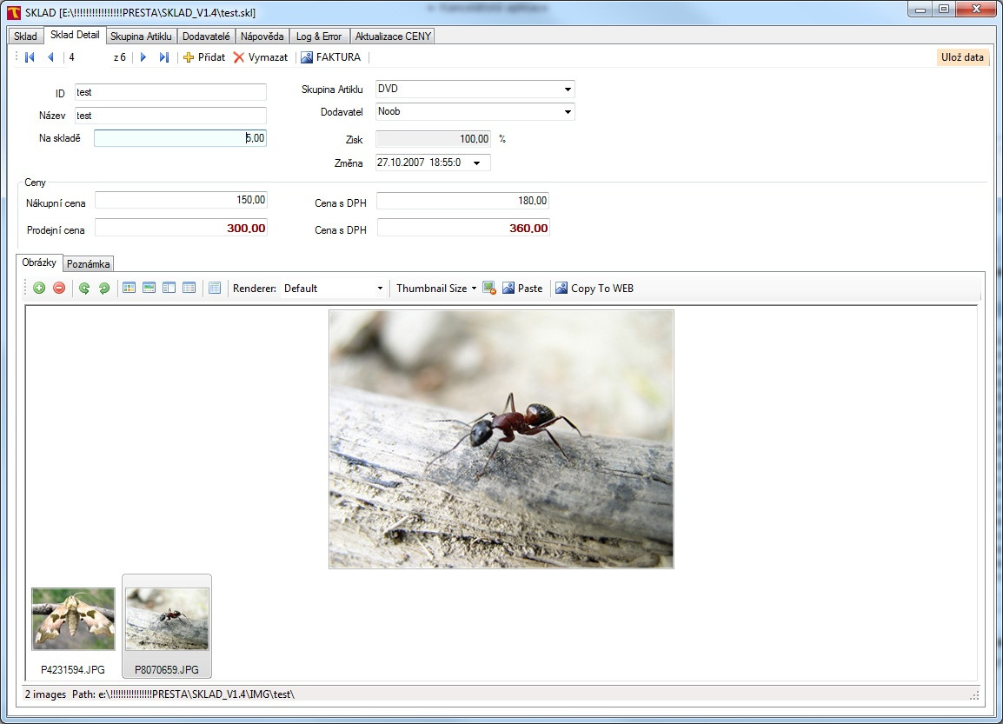Switch to details view icon
The width and height of the screenshot is (1003, 724).
pos(189,289)
